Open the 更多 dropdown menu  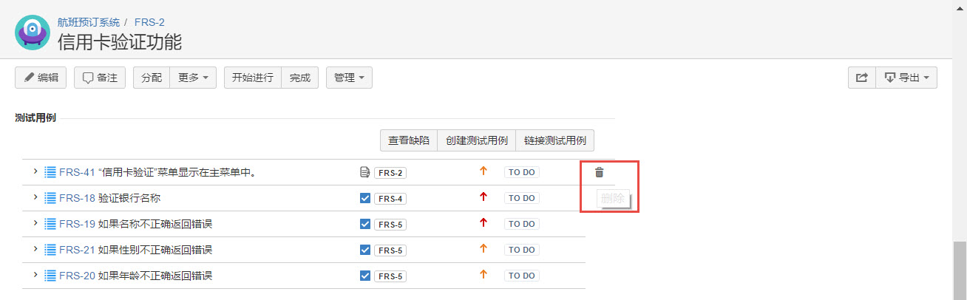[193, 78]
